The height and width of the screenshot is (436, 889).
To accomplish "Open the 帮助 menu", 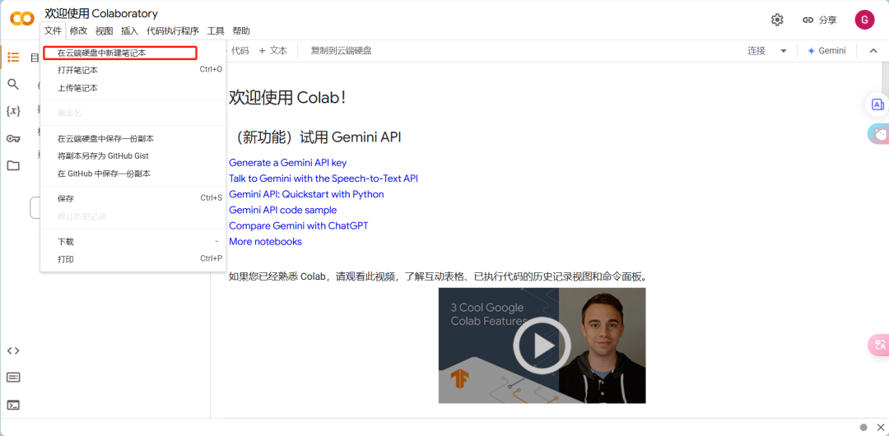I will pos(241,30).
